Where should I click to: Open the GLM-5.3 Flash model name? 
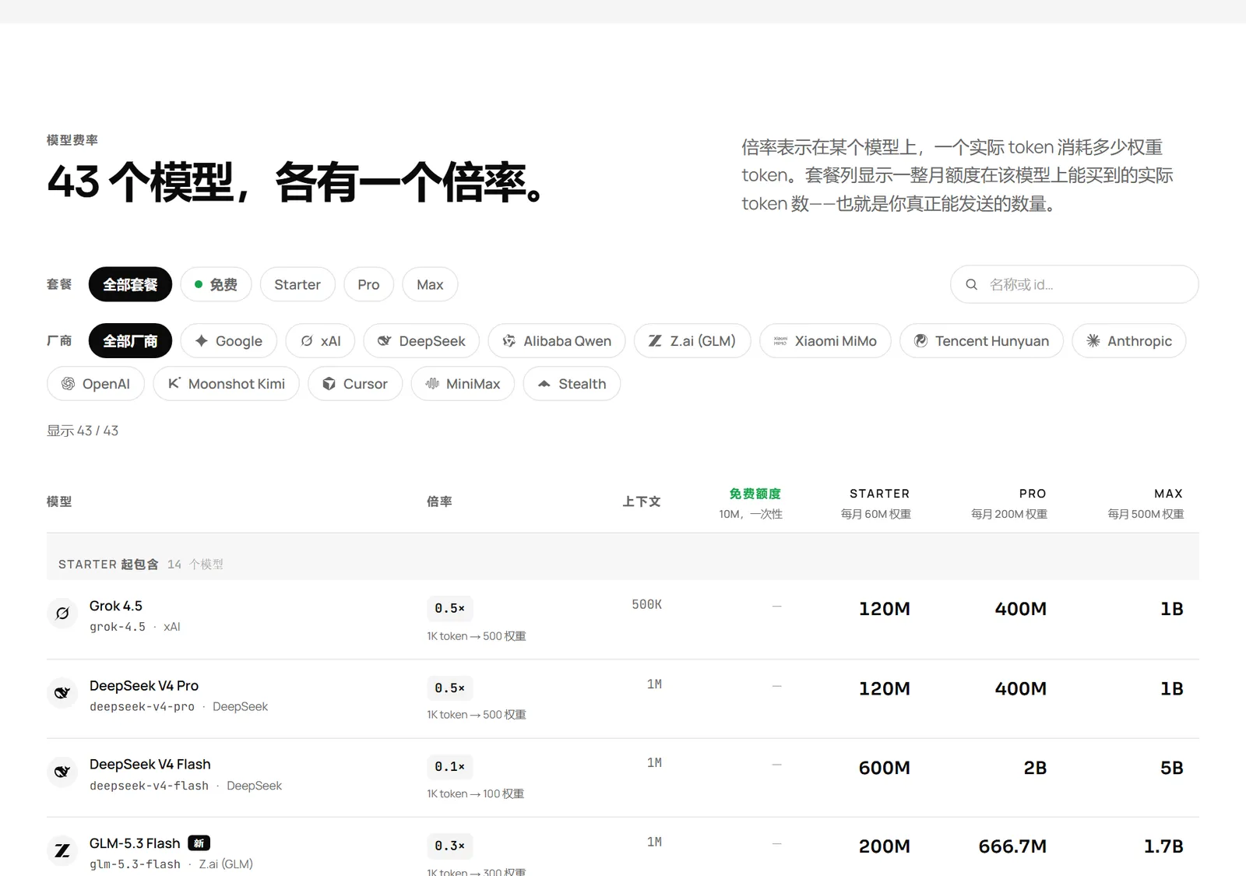point(135,843)
